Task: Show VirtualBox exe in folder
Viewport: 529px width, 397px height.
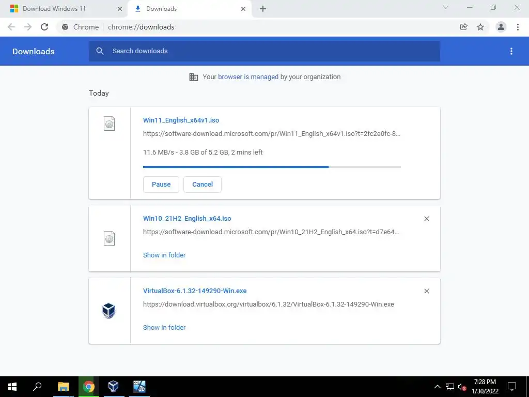Action: click(x=164, y=327)
